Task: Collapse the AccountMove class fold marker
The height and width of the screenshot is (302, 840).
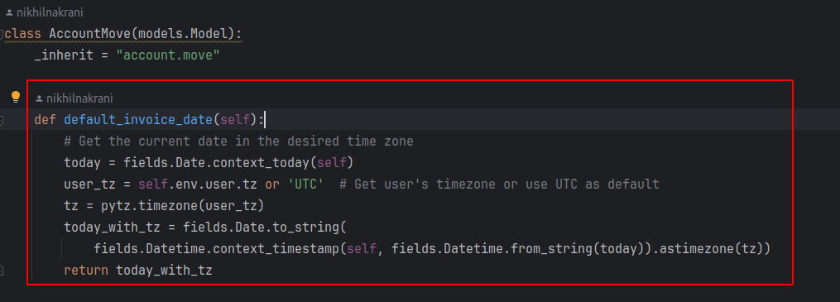Action: [x=2, y=34]
